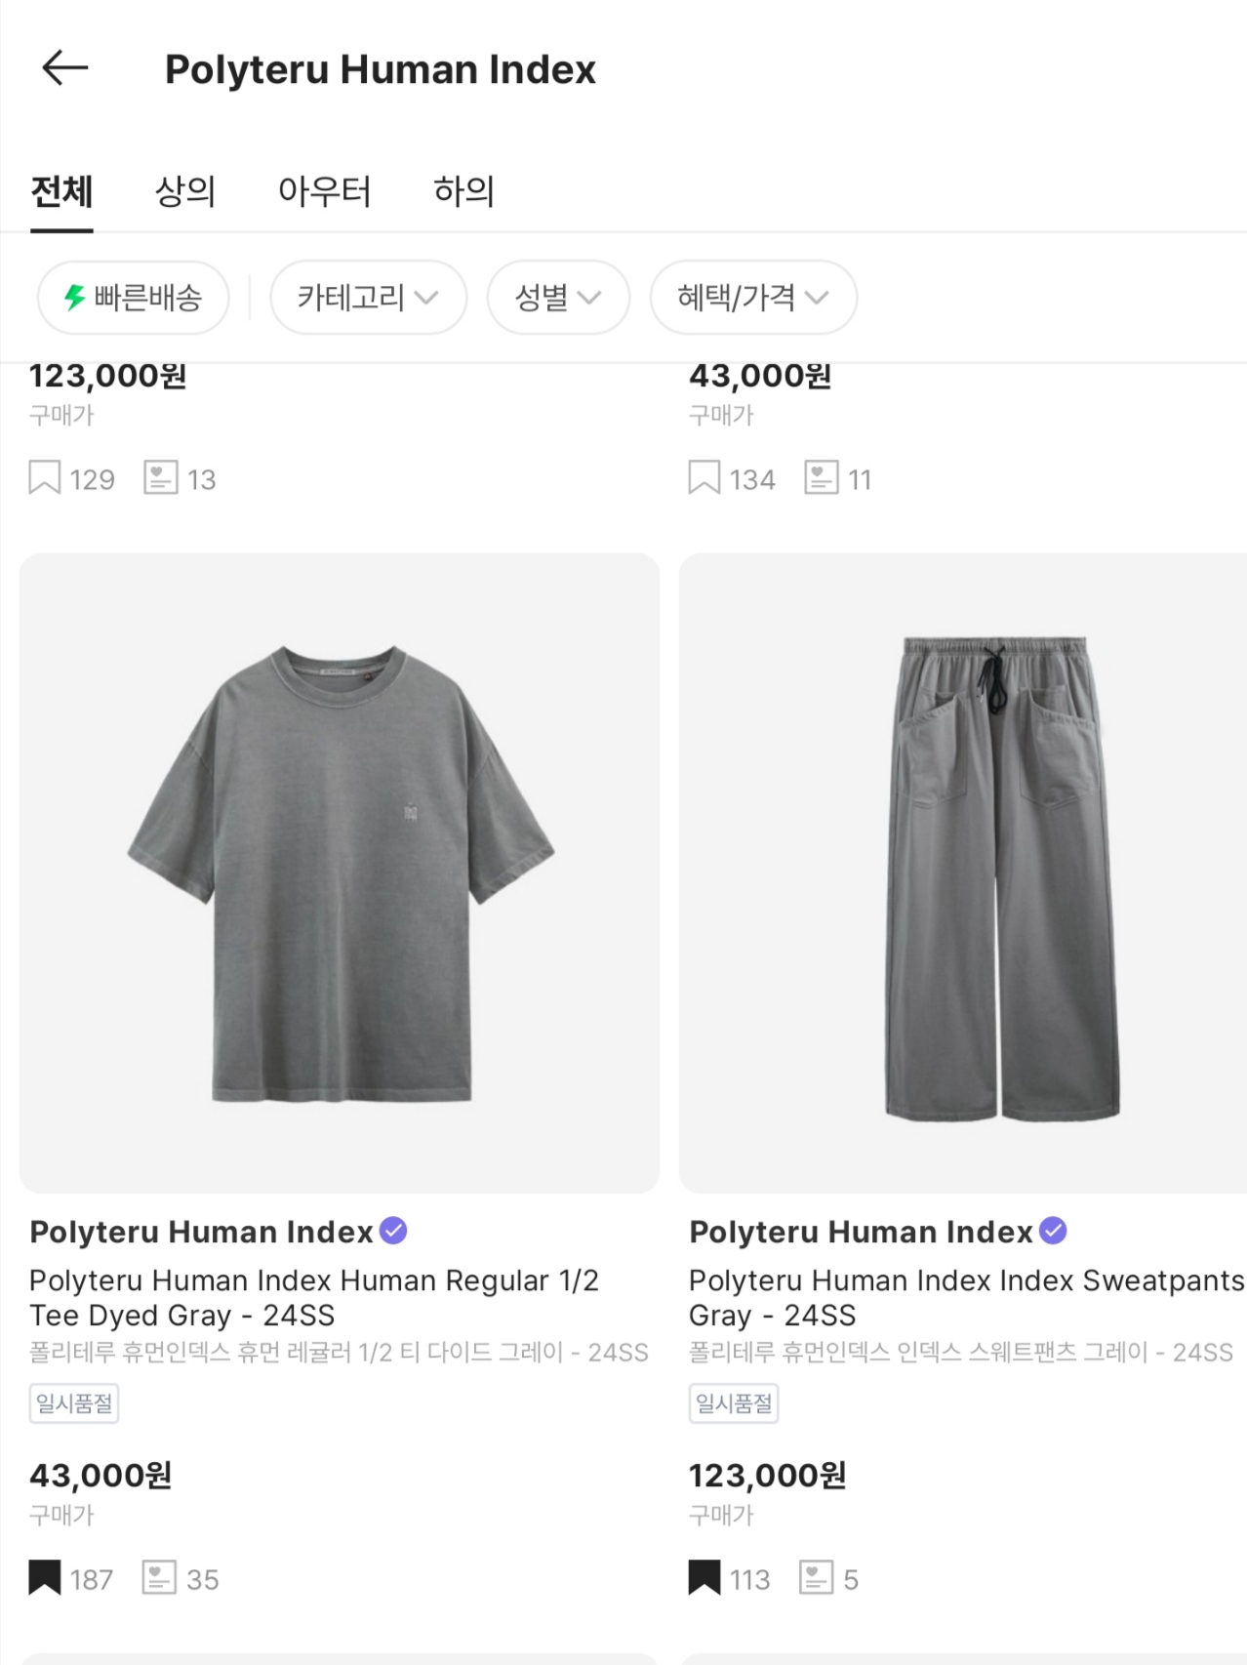Image resolution: width=1247 pixels, height=1665 pixels.
Task: Open reviews icon showing 13
Action: coord(160,478)
